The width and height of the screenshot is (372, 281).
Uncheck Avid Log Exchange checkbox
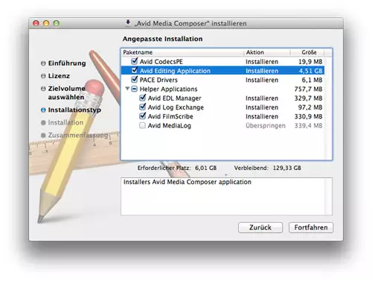[x=143, y=107]
